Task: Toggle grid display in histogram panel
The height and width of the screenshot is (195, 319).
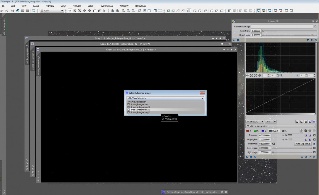Action: (x=314, y=122)
